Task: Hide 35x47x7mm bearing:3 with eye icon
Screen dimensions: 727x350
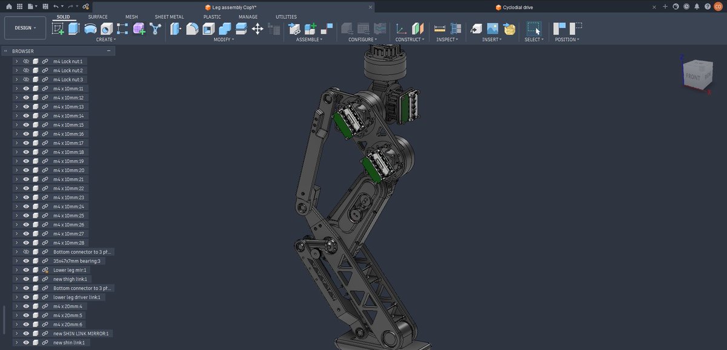Action: tap(26, 261)
